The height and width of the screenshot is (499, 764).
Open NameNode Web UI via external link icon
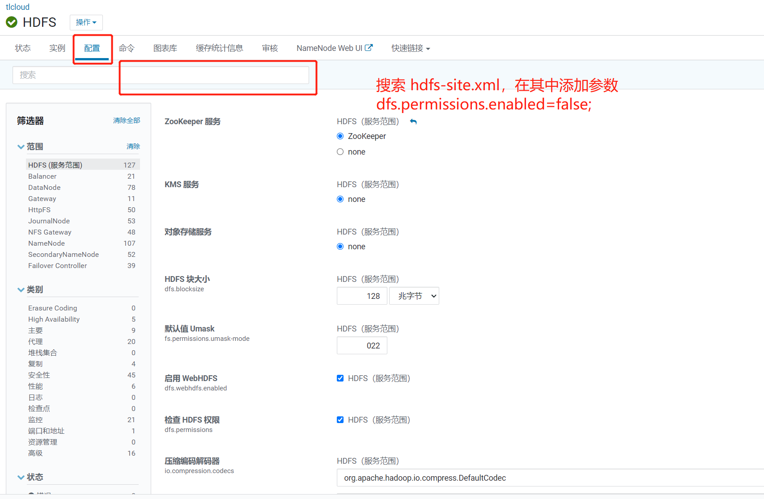pyautogui.click(x=370, y=47)
